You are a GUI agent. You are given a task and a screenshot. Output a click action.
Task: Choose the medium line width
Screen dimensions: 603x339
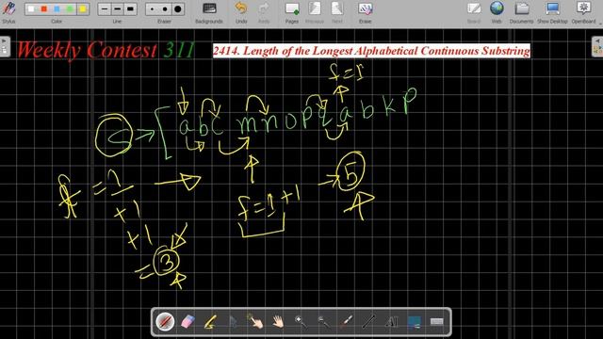pos(117,8)
